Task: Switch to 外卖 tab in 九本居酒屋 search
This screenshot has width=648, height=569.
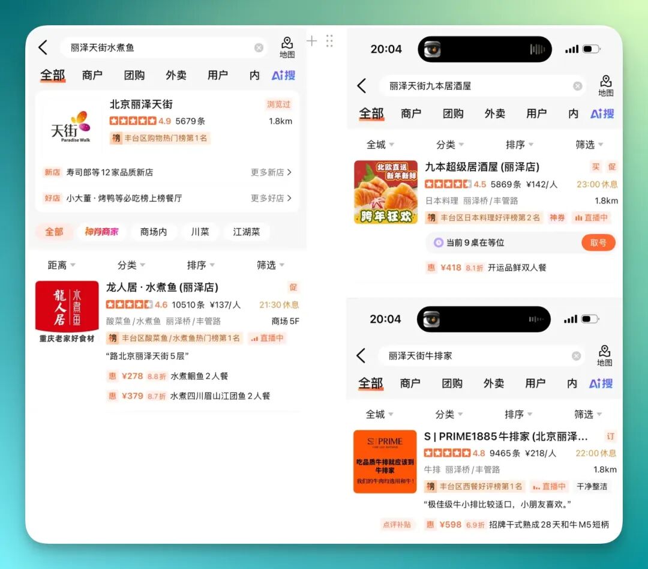Action: point(494,113)
